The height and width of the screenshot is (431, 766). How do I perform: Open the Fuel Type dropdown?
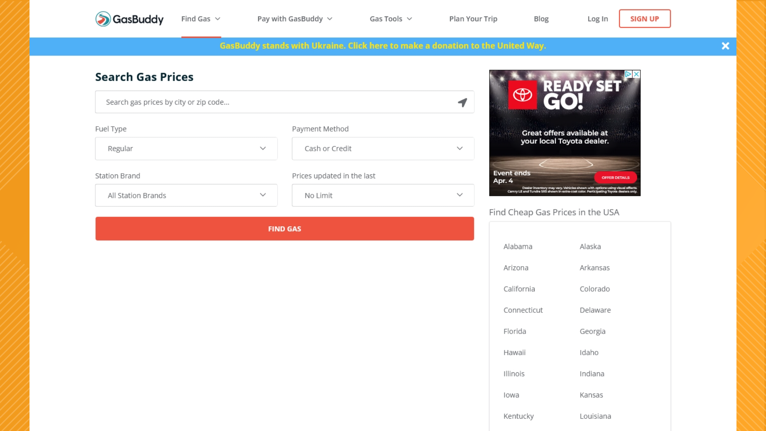[x=186, y=148]
